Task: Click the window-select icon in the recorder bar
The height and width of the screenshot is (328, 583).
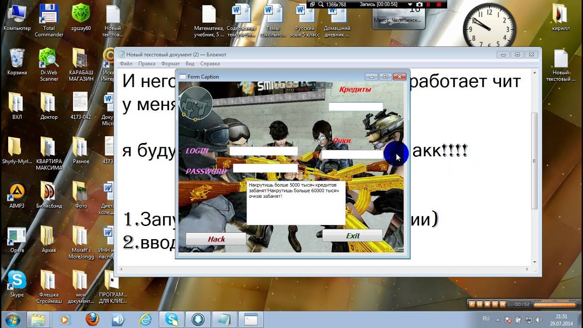Action: (x=312, y=4)
